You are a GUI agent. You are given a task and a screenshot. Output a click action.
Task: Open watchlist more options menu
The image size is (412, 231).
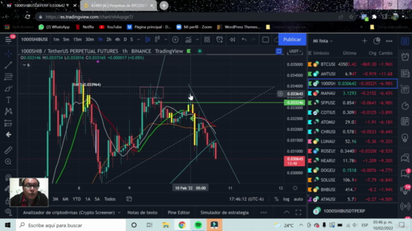[389, 41]
